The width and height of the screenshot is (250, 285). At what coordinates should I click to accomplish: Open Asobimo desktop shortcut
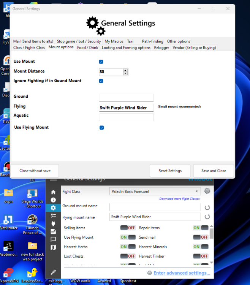[8, 249]
